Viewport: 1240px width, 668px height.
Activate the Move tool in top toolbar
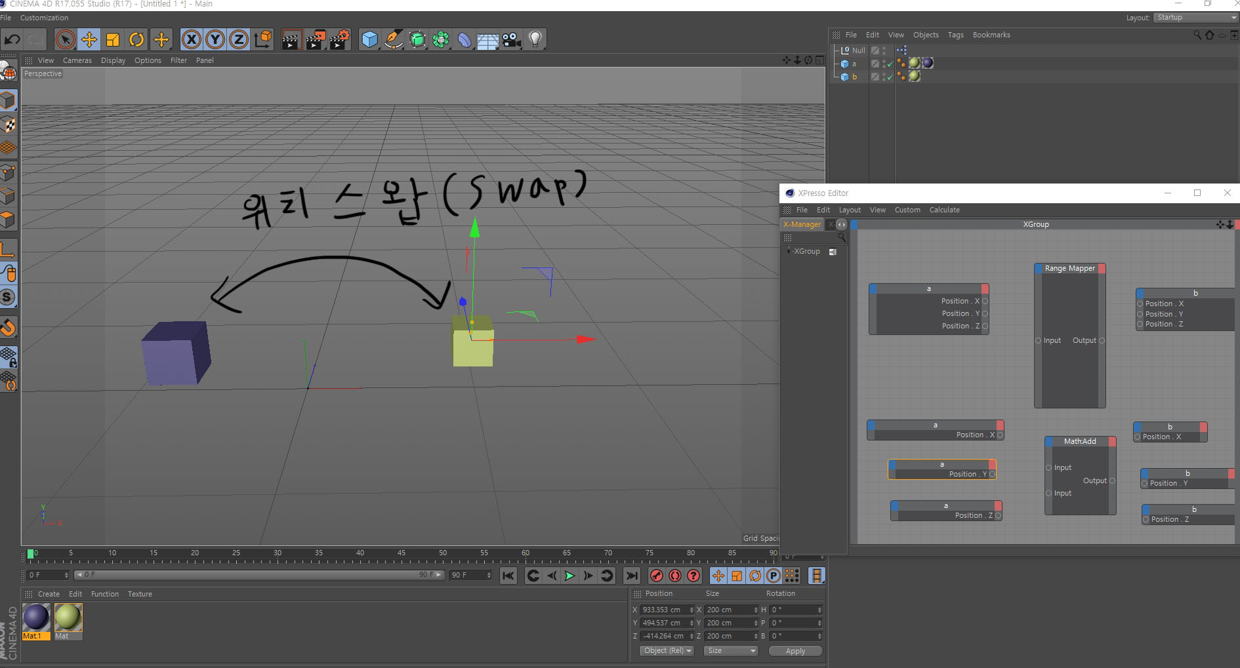coord(89,40)
